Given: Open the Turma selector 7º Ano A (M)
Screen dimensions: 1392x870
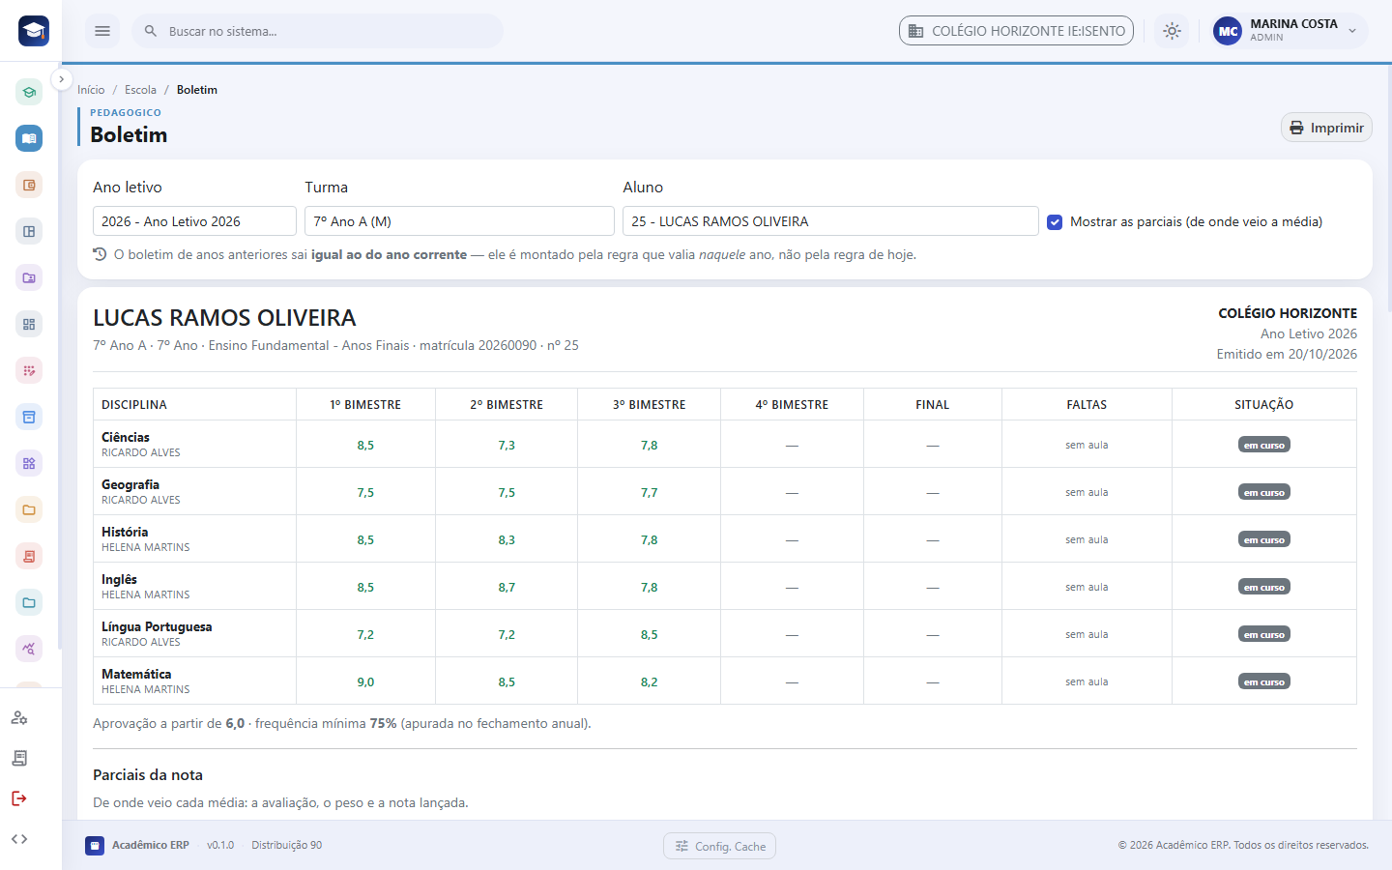Looking at the screenshot, I should pos(459,221).
